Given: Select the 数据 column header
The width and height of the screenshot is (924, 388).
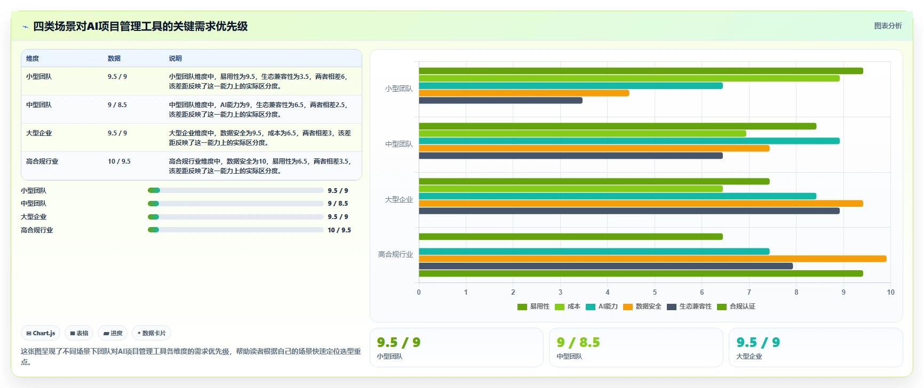Looking at the screenshot, I should pyautogui.click(x=114, y=59).
